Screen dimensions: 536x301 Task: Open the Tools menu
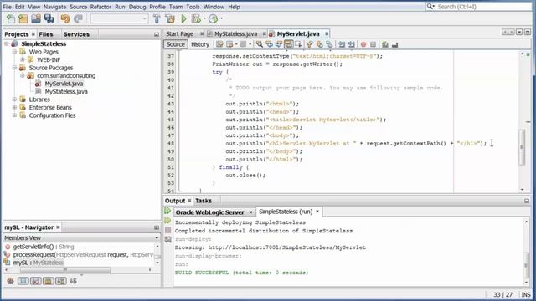pyautogui.click(x=193, y=7)
